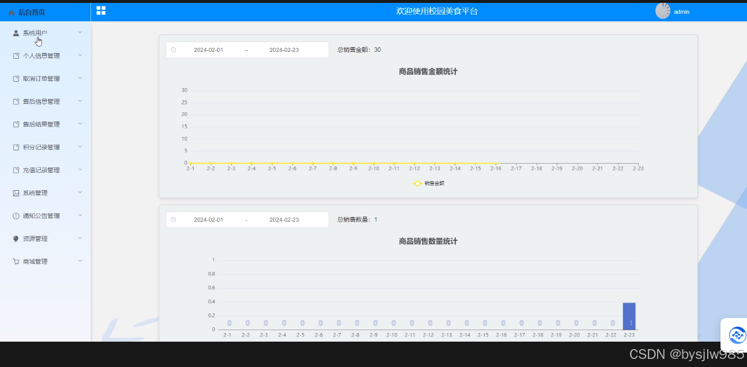Open the 后台首页 menu item
This screenshot has width=747, height=367.
(x=46, y=12)
